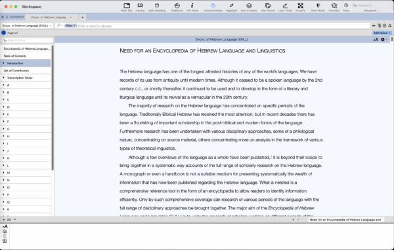Viewport: 394px width, 250px height.
Task: Select letter C in the sidebar
Action: point(26,99)
